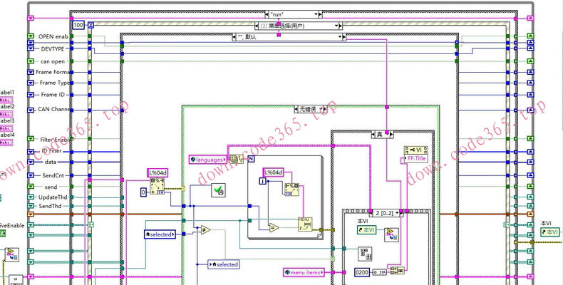Open the "", 默认 case selector dropdown
Viewport: 563px width, 285px height.
coord(340,37)
